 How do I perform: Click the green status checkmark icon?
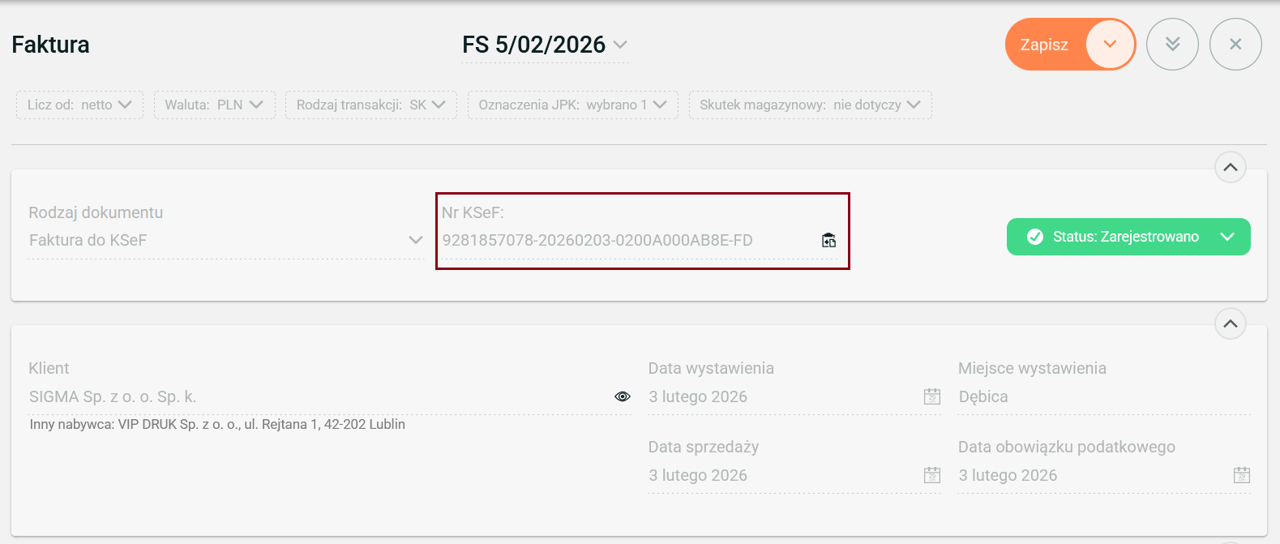tap(1035, 237)
